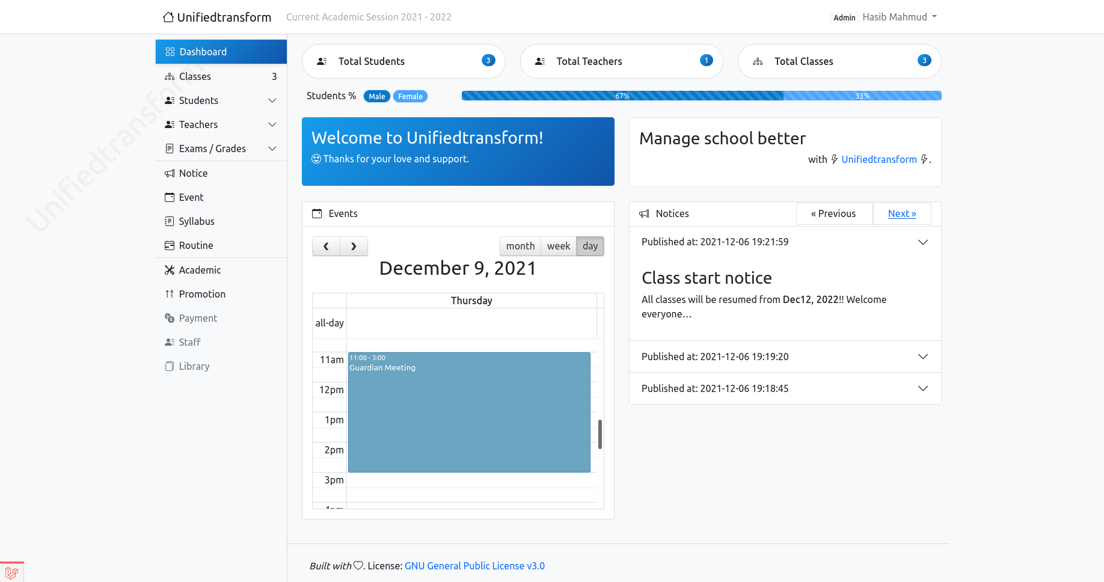Go to the Notice page
Viewport: 1104px width, 582px height.
221,173
